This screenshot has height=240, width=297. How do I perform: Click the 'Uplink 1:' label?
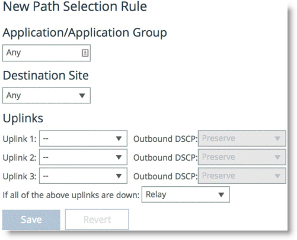pos(20,139)
